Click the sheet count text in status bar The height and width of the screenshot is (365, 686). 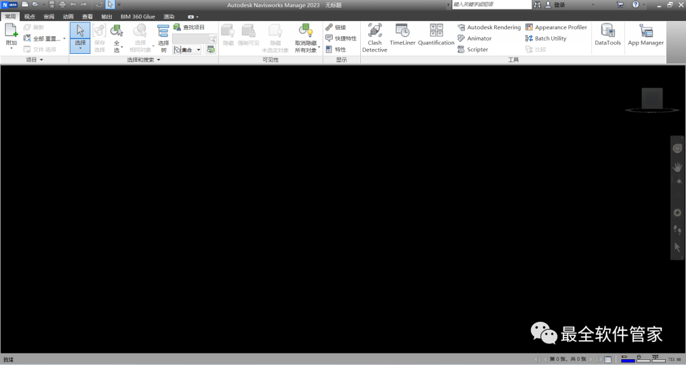[x=568, y=359]
